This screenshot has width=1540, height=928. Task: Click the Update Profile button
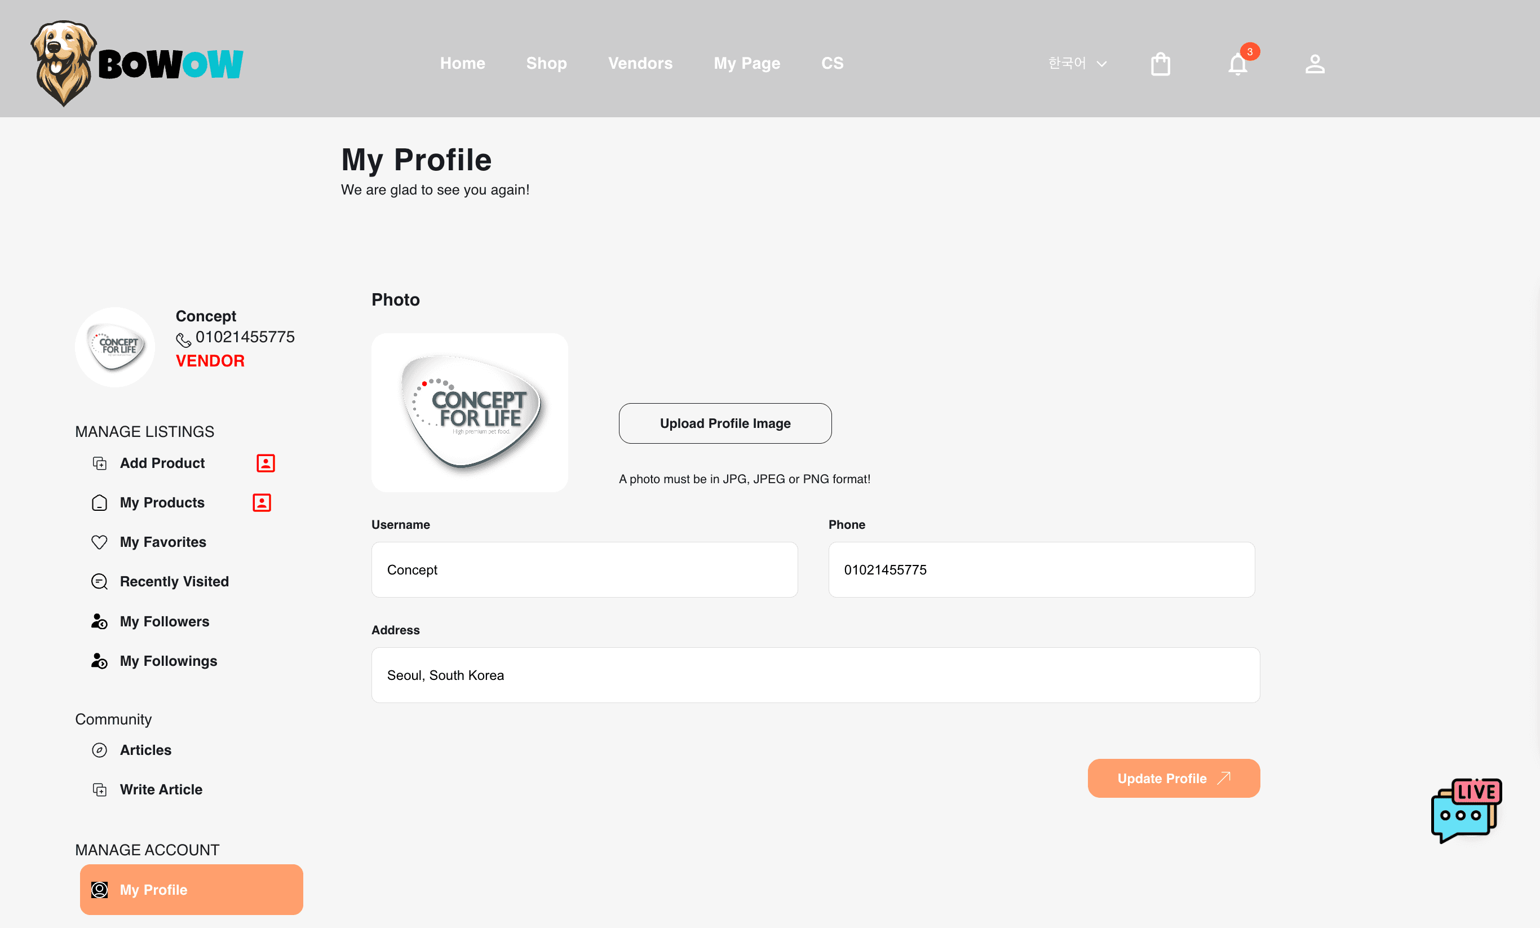[x=1173, y=778]
